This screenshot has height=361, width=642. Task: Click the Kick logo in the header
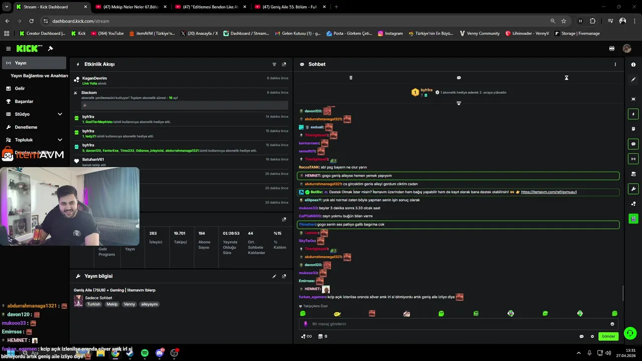click(x=29, y=49)
